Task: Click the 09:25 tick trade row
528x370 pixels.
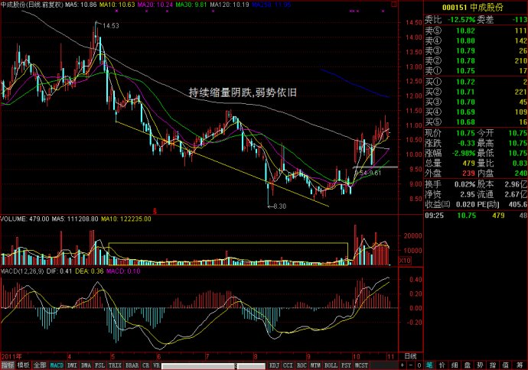Action: pos(475,216)
